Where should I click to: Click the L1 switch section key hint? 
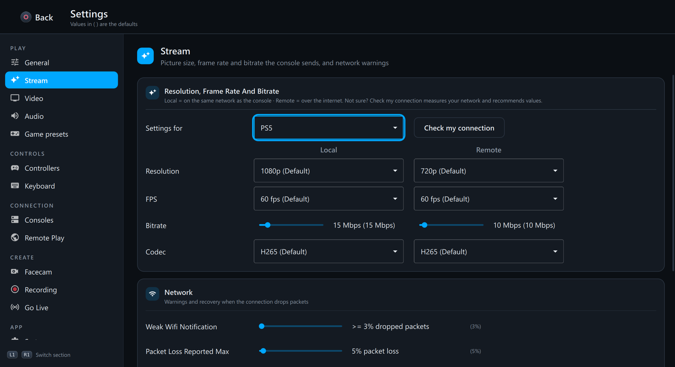tap(12, 355)
